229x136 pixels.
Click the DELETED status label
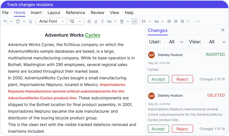pos(216,95)
